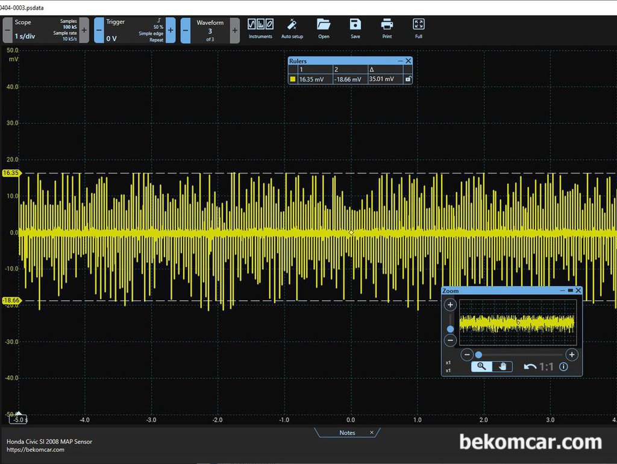The height and width of the screenshot is (464, 617).
Task: Click the yellow channel swatch in Rulers
Action: coord(292,79)
